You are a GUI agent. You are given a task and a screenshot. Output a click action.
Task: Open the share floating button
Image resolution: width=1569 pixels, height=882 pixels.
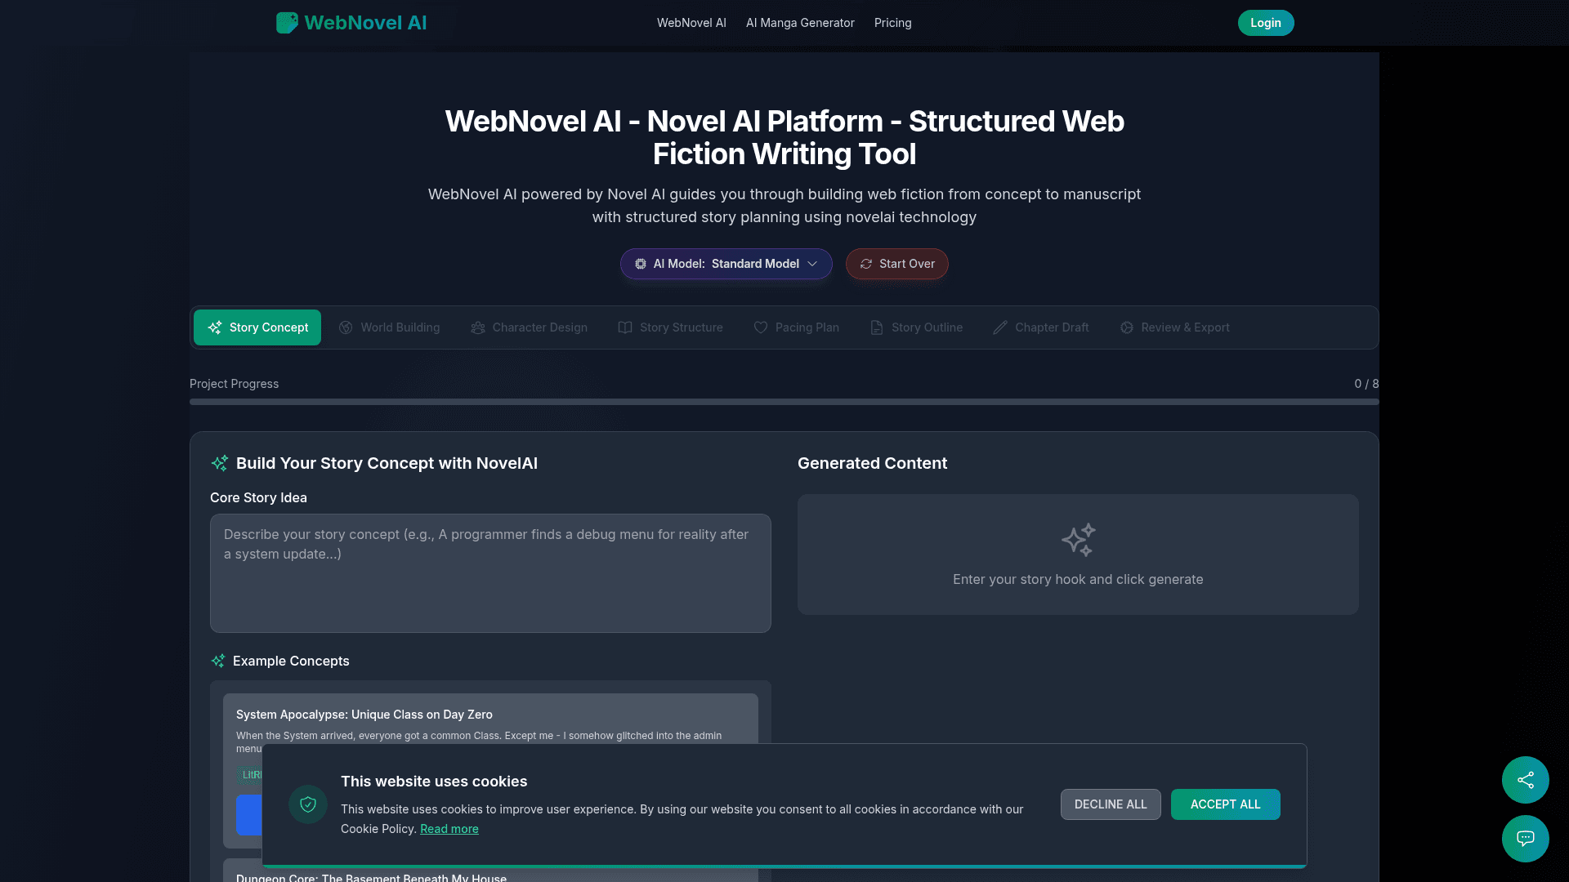pyautogui.click(x=1525, y=780)
